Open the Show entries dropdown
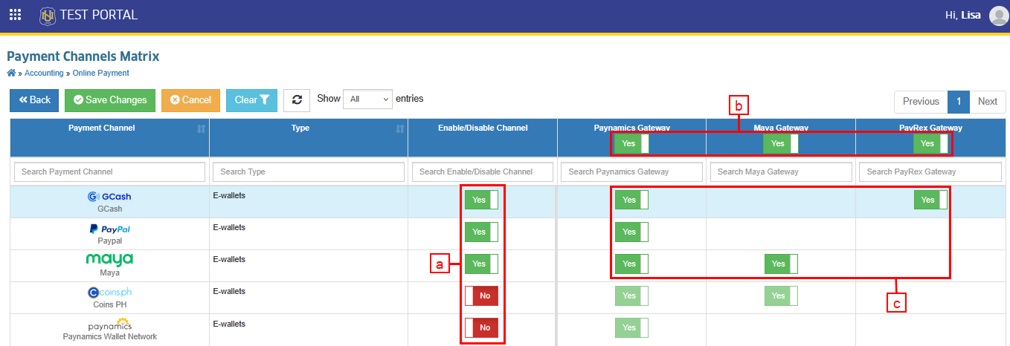The width and height of the screenshot is (1010, 346). click(x=367, y=99)
